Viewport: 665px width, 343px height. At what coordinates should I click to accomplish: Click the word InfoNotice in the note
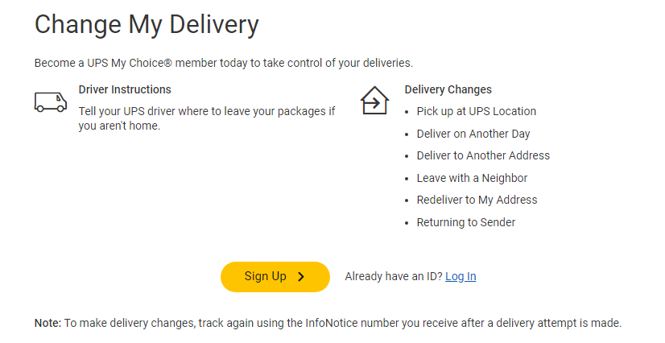pyautogui.click(x=335, y=323)
